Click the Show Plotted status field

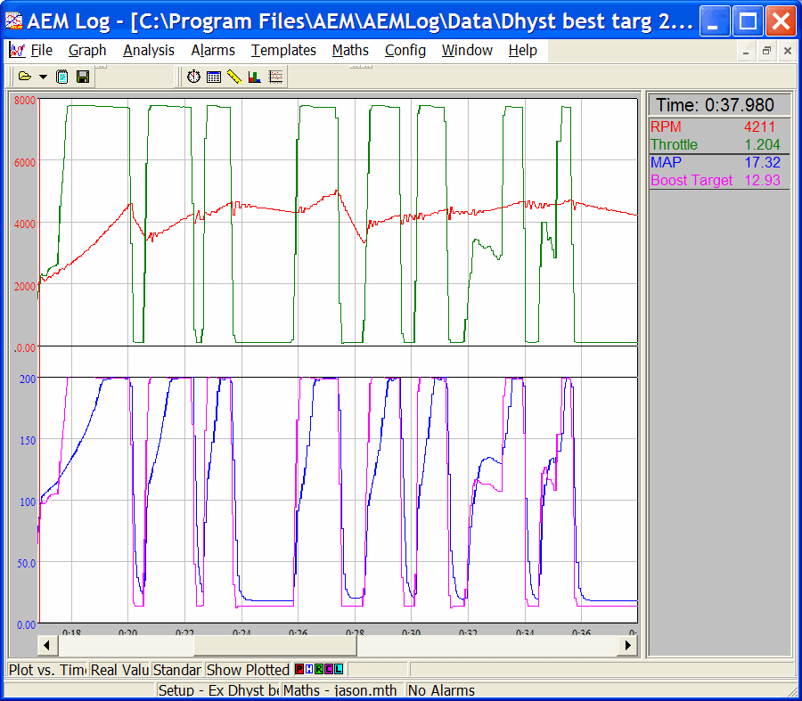click(x=248, y=669)
